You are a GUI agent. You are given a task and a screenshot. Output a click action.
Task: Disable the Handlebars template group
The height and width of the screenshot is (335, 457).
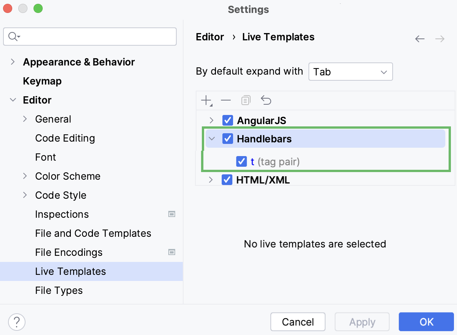coord(227,139)
